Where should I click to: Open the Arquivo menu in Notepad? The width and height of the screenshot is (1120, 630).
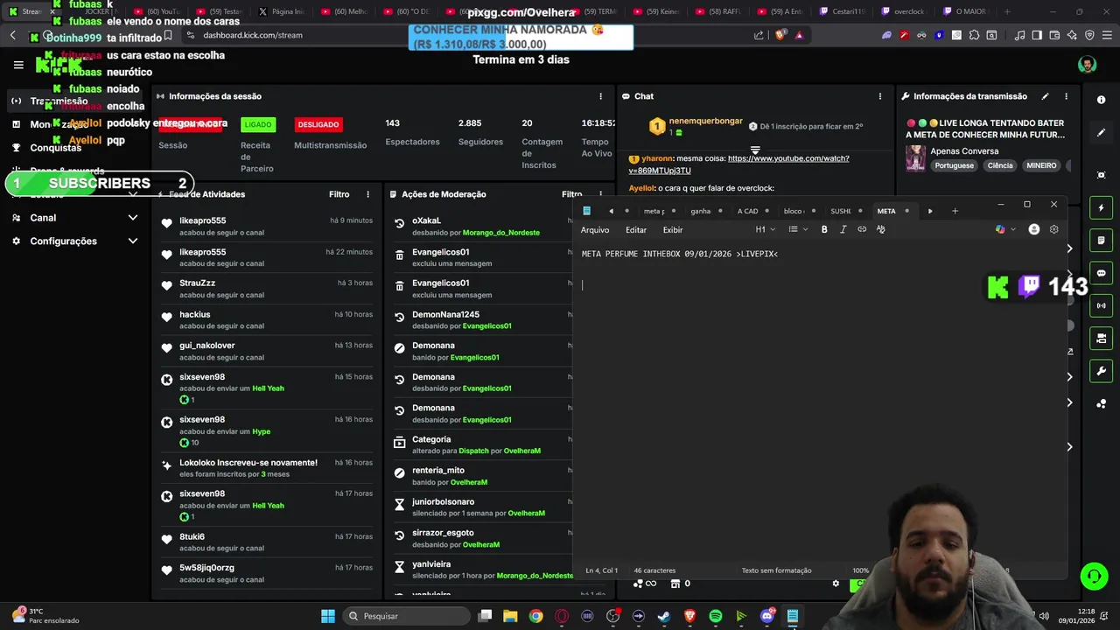point(595,229)
